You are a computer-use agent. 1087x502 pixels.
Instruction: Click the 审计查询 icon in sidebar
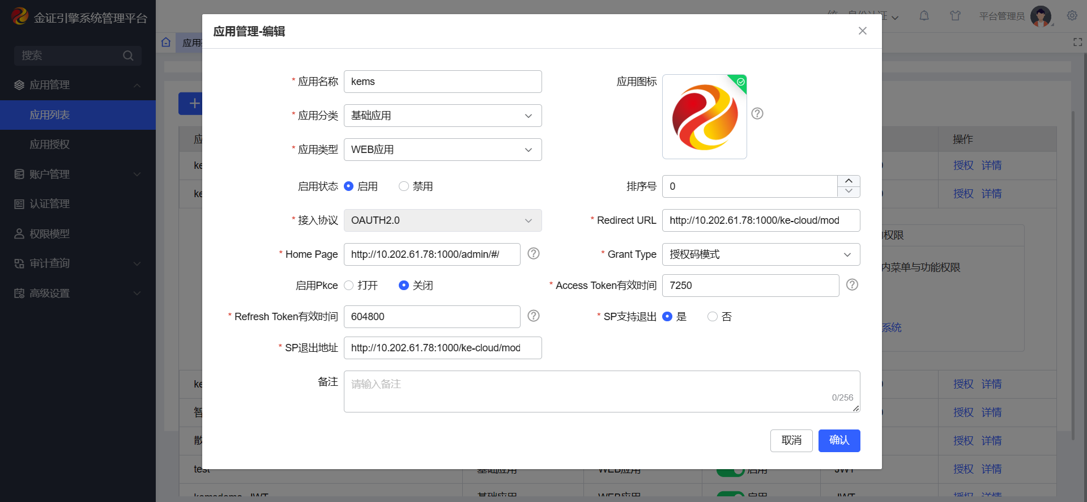coord(19,263)
